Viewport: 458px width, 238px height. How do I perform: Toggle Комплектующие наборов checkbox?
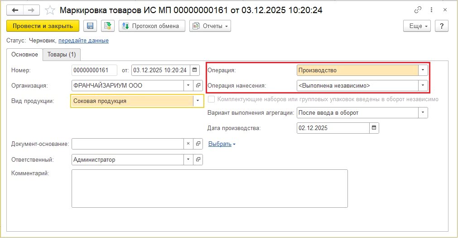click(211, 99)
